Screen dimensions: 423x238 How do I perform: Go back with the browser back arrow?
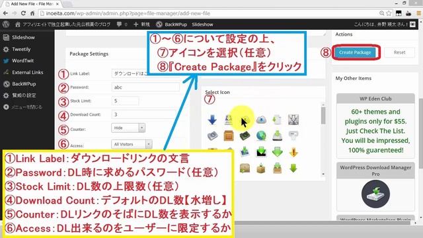(5, 13)
